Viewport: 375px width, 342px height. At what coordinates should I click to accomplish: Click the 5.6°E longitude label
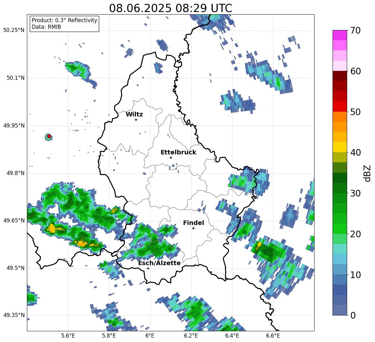(x=68, y=336)
